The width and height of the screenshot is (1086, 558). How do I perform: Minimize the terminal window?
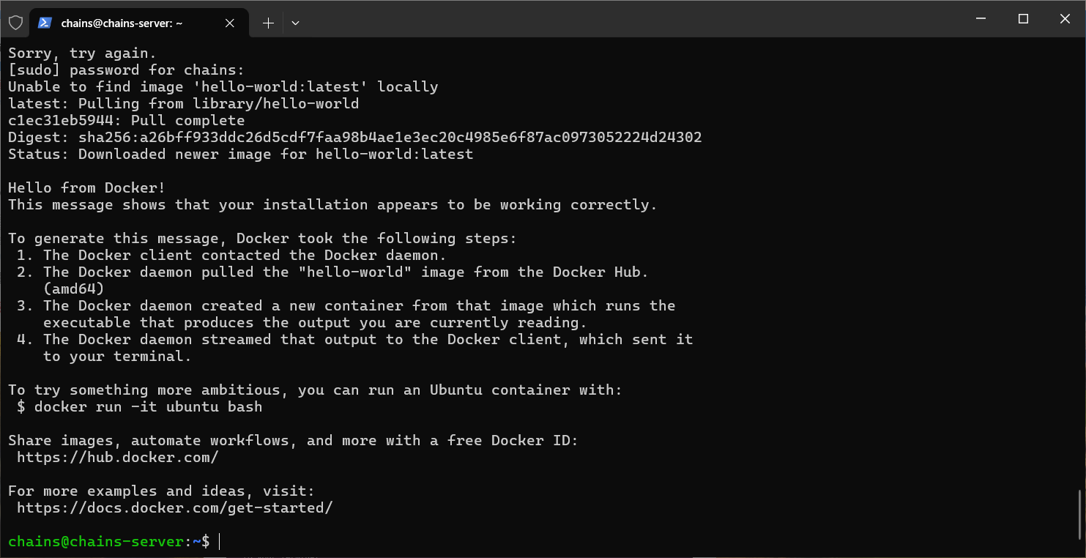click(x=982, y=19)
